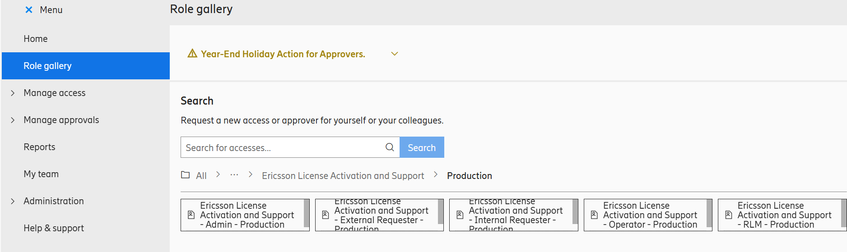847x252 pixels.
Task: Click the magnifying glass search icon
Action: [x=390, y=147]
